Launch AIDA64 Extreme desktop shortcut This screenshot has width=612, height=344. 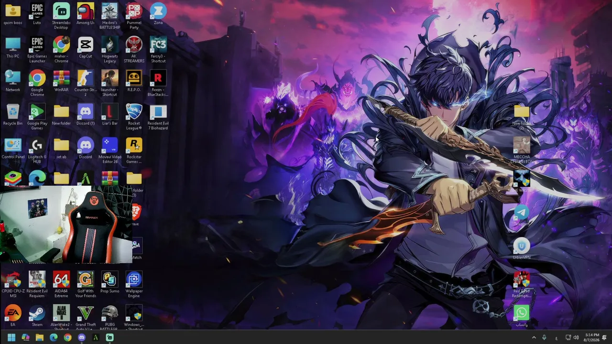click(61, 285)
